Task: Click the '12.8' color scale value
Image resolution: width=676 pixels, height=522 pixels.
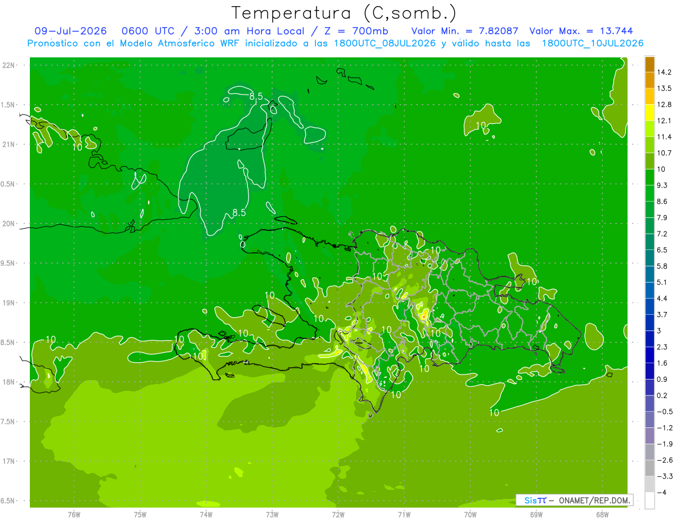Action: coord(664,105)
